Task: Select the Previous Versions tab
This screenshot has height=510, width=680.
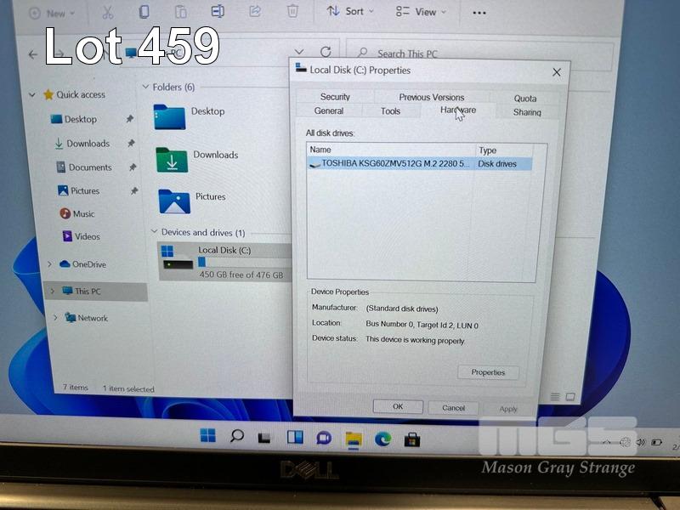Action: click(x=431, y=97)
